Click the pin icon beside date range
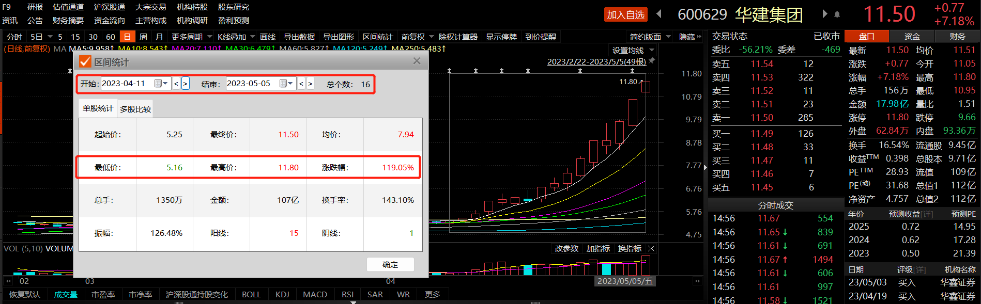The width and height of the screenshot is (981, 304). point(652,61)
